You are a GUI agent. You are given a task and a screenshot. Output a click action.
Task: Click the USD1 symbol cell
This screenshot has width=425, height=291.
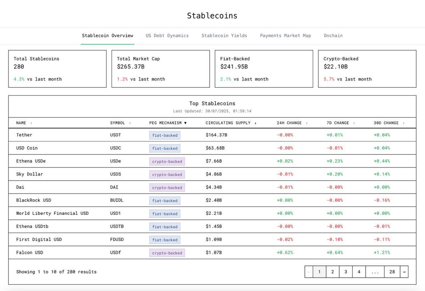pos(115,213)
